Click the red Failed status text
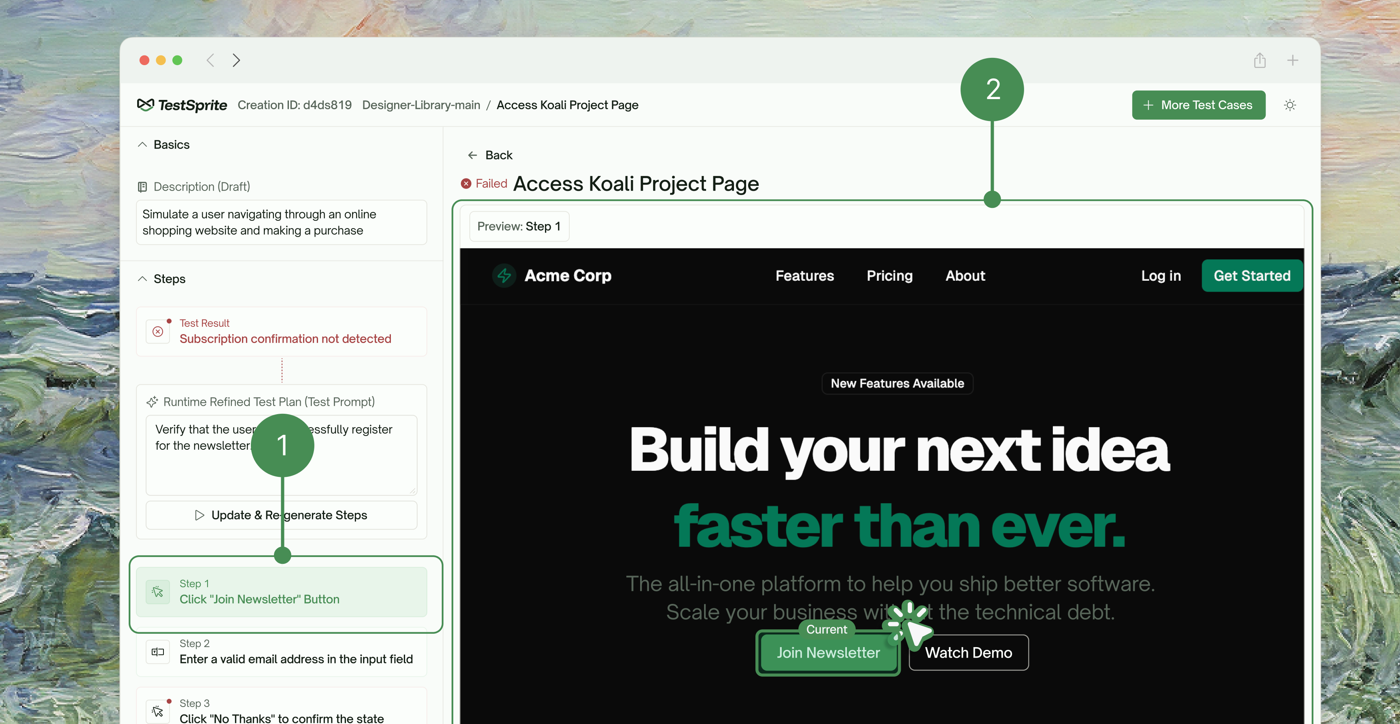Viewport: 1400px width, 724px height. pyautogui.click(x=491, y=184)
